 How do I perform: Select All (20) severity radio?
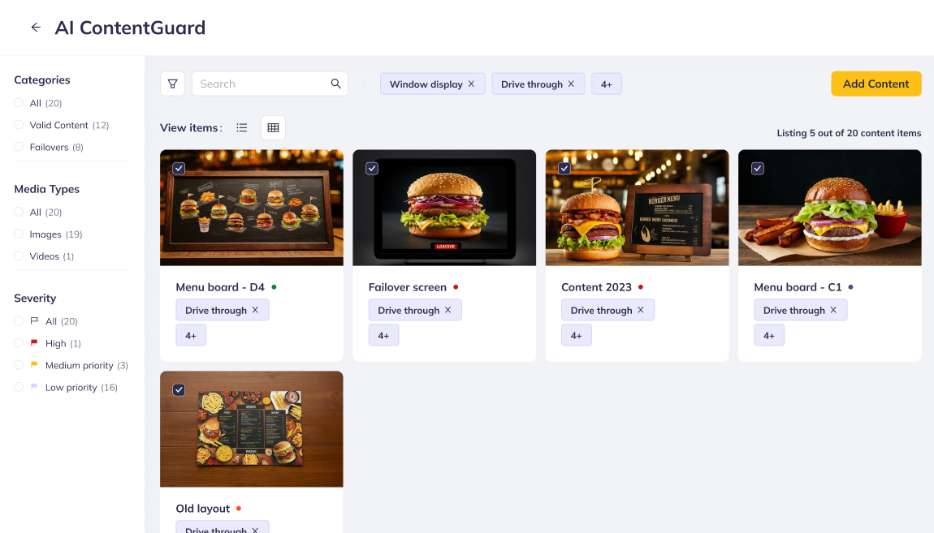point(19,320)
